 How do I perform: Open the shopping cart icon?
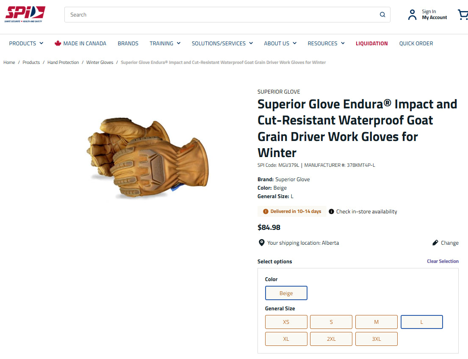pos(462,15)
